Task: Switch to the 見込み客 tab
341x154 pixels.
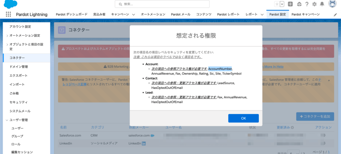Action: 99,14
